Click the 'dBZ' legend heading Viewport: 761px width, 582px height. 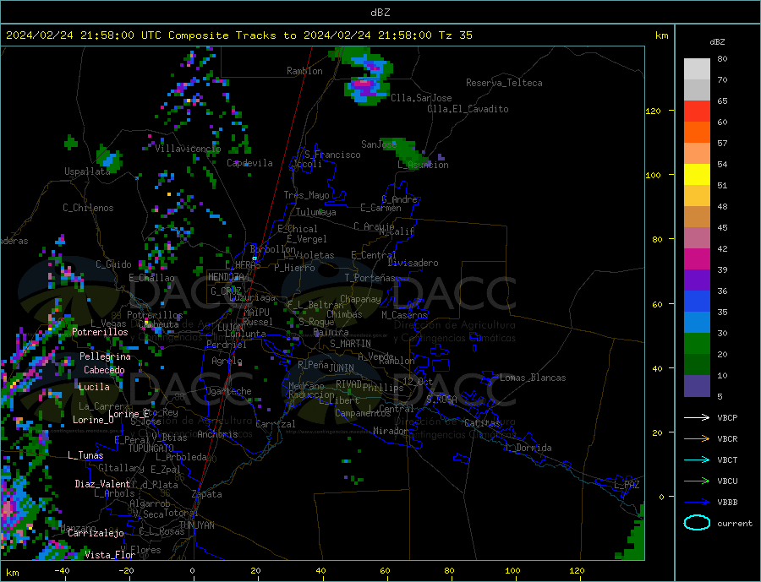tap(717, 42)
